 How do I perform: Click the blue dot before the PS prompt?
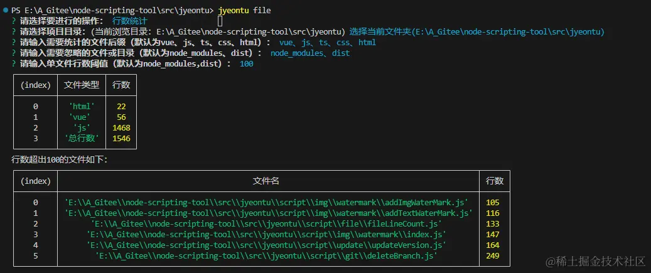[x=6, y=11]
